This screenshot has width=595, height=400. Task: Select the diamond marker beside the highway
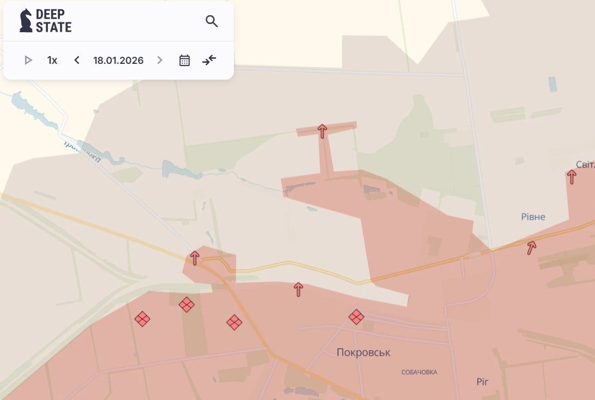click(x=234, y=323)
